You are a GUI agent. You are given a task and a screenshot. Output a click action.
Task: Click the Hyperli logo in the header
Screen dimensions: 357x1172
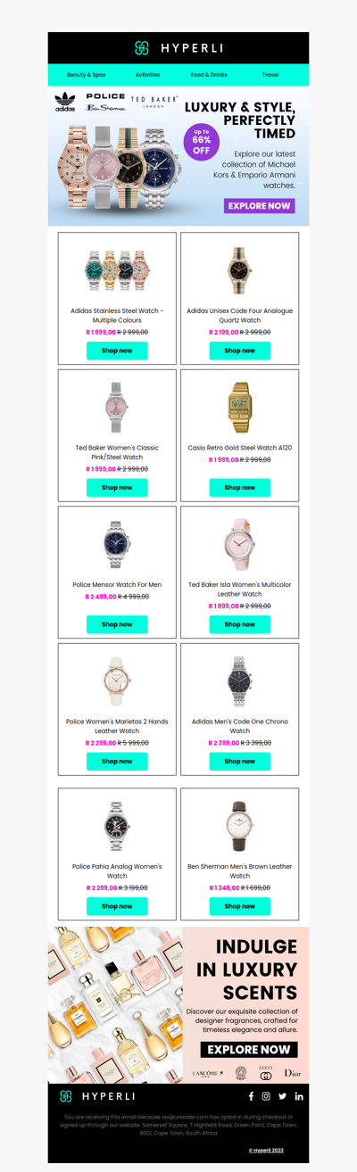tap(178, 48)
